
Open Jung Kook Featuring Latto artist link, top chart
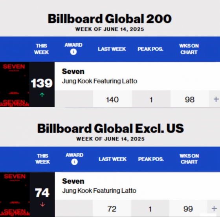[99, 81]
